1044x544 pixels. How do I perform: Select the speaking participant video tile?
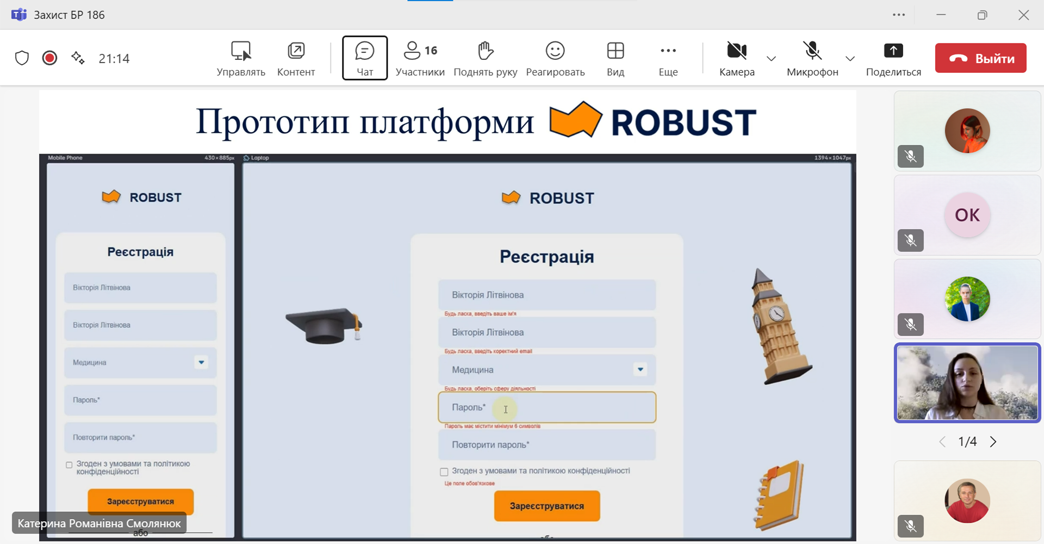(x=967, y=383)
